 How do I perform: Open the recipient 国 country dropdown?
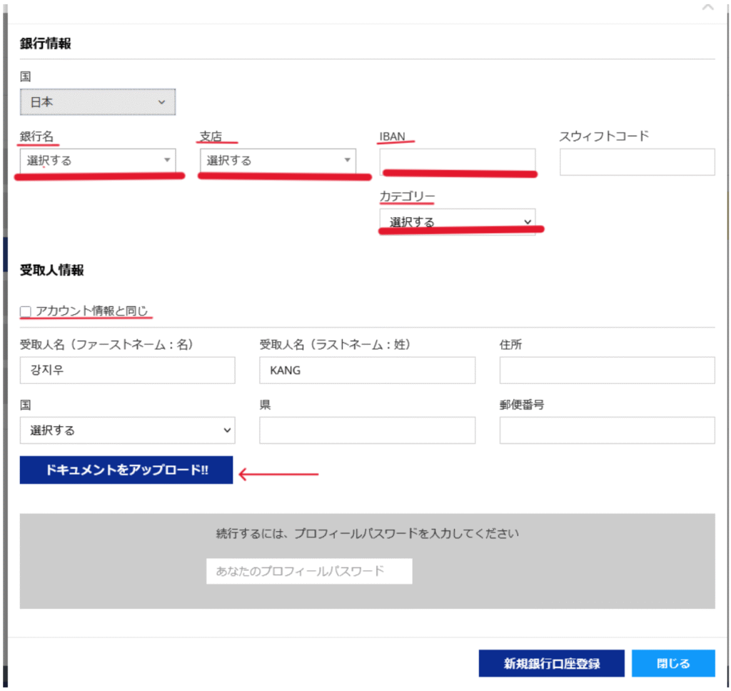127,430
